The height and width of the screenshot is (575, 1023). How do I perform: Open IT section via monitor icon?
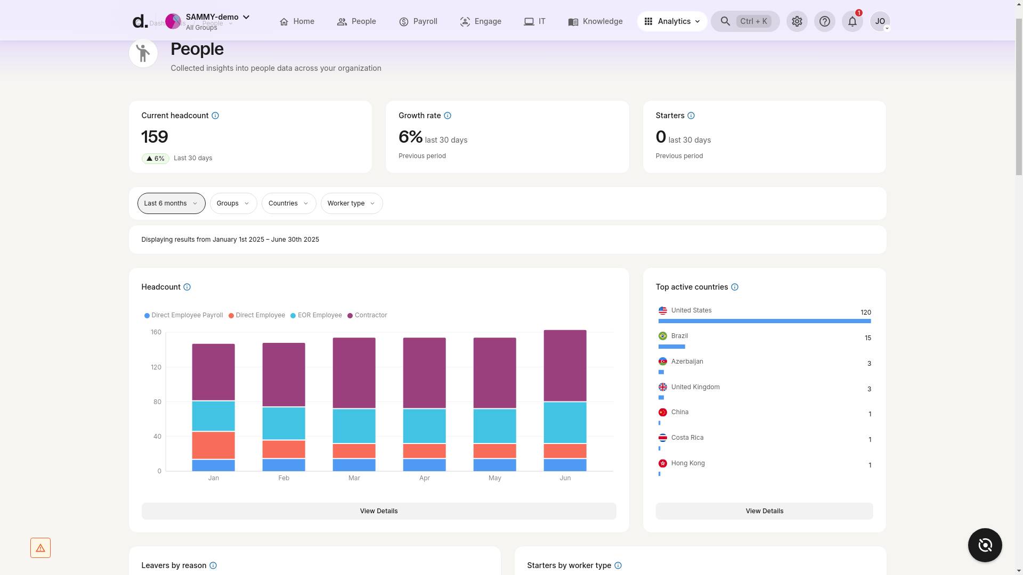coord(529,21)
